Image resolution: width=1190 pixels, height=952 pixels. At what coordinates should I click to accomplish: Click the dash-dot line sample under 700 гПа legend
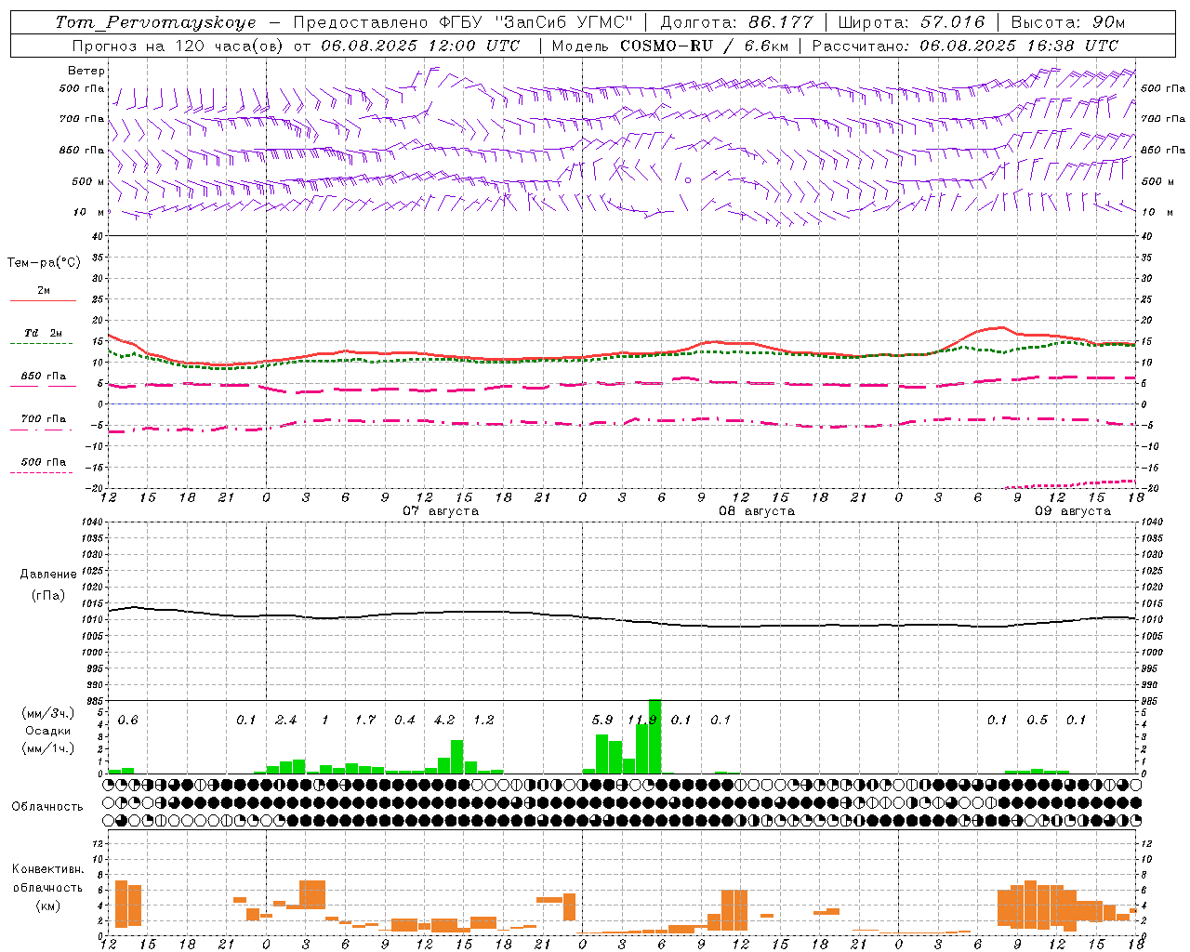[x=41, y=430]
